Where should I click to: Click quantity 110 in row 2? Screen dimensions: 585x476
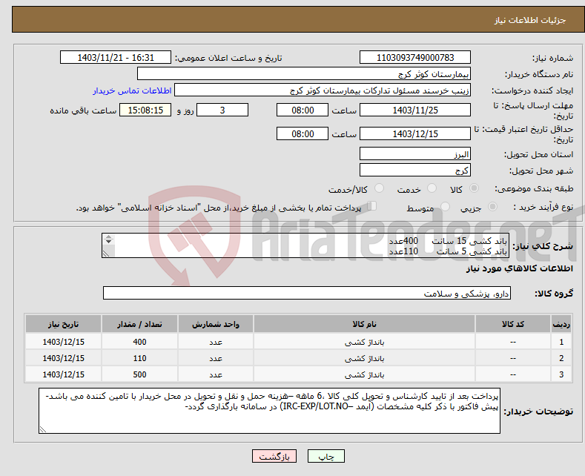point(139,358)
